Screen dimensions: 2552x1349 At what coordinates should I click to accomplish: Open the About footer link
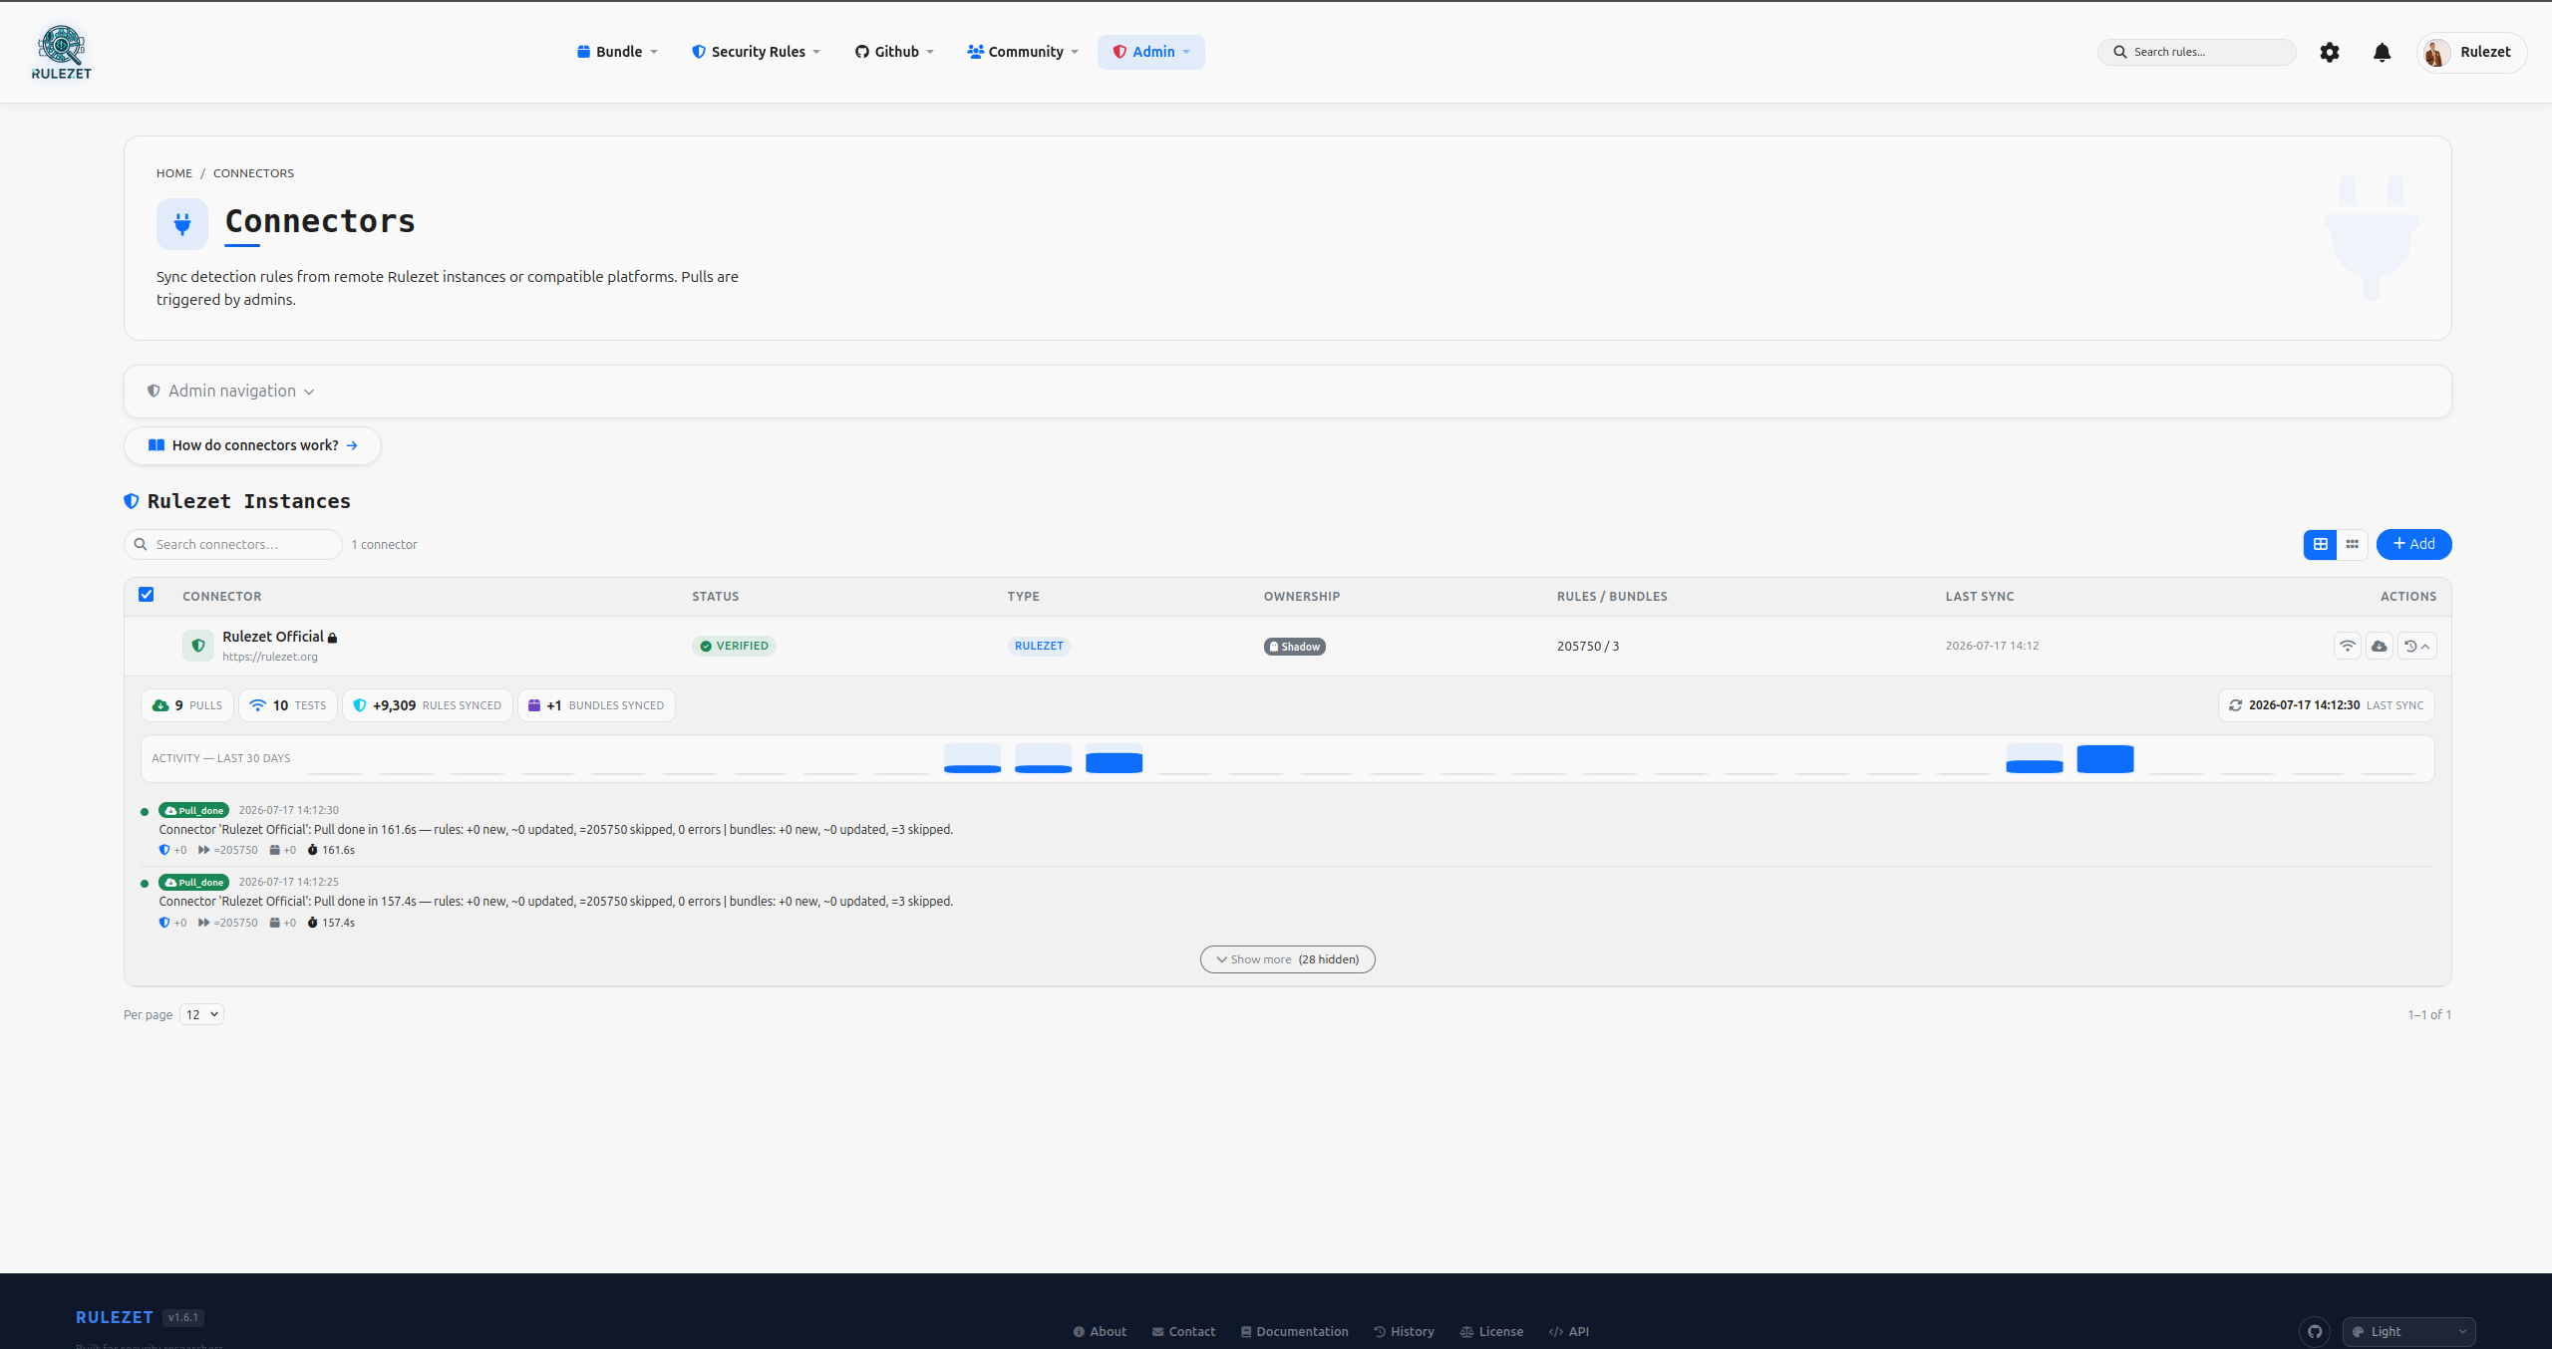[x=1100, y=1331]
